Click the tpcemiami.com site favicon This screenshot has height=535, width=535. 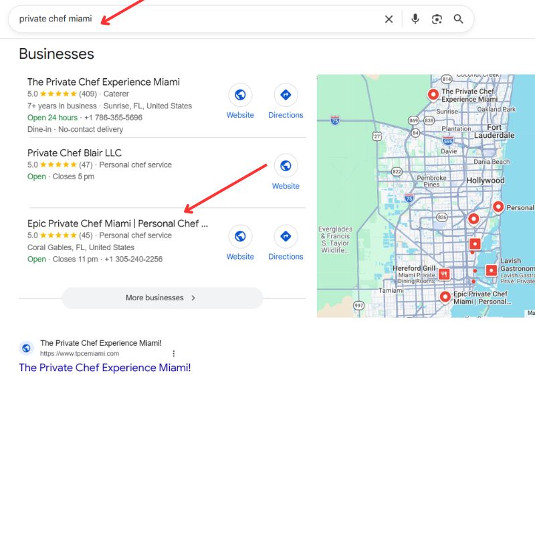tap(26, 348)
